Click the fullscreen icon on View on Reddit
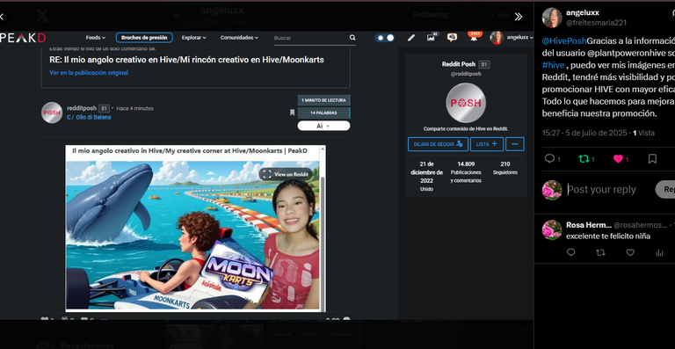Viewport: 675px width, 349px height. click(267, 174)
